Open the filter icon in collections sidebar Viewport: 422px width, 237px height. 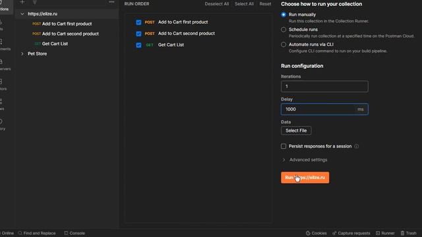(x=35, y=3)
